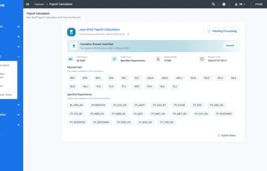Select the SLD pay code chip
The width and height of the screenshot is (267, 171).
[x=137, y=78]
